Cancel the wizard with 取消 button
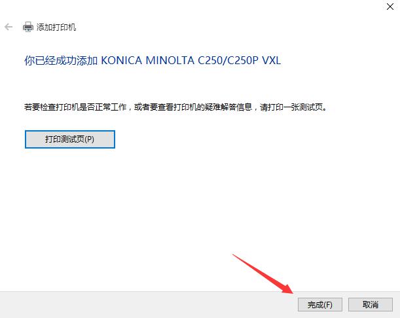This screenshot has width=400, height=318. point(371,304)
